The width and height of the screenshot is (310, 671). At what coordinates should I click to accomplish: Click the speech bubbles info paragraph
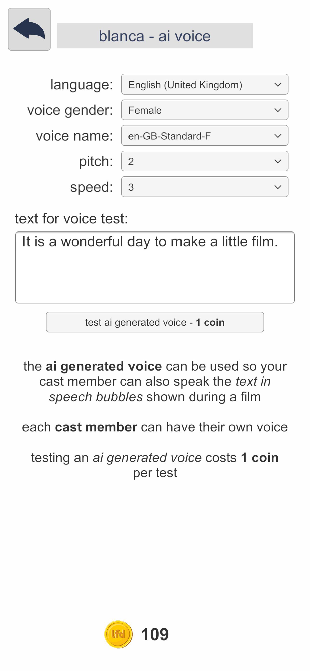155,381
